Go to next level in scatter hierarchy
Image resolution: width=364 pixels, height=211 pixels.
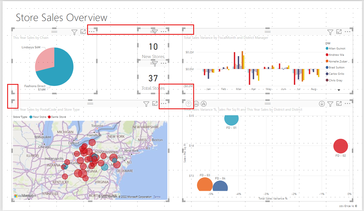[x=196, y=104]
